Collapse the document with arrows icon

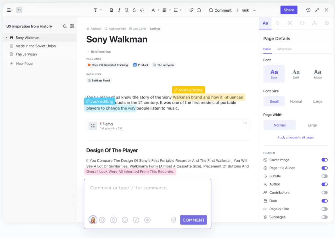point(317,10)
